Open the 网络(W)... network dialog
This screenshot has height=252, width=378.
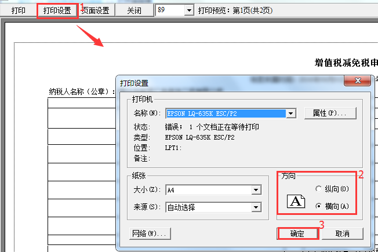pyautogui.click(x=150, y=233)
